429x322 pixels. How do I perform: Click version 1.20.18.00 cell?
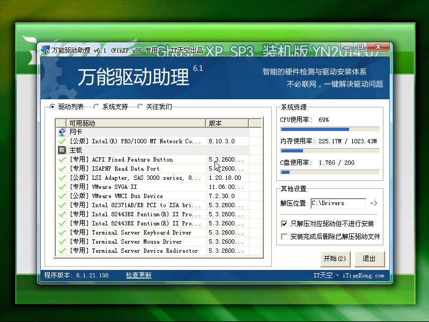[225, 178]
